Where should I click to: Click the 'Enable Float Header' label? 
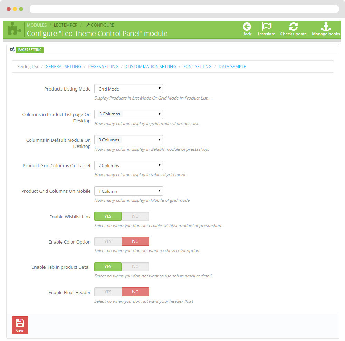(x=69, y=292)
